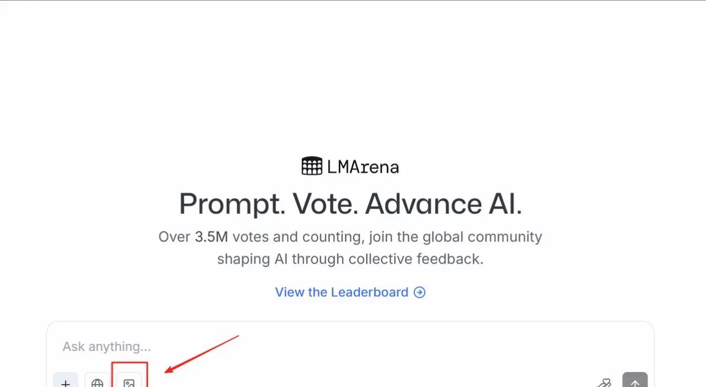Click the word "Vote." in the headline
The width and height of the screenshot is (706, 387).
(325, 204)
